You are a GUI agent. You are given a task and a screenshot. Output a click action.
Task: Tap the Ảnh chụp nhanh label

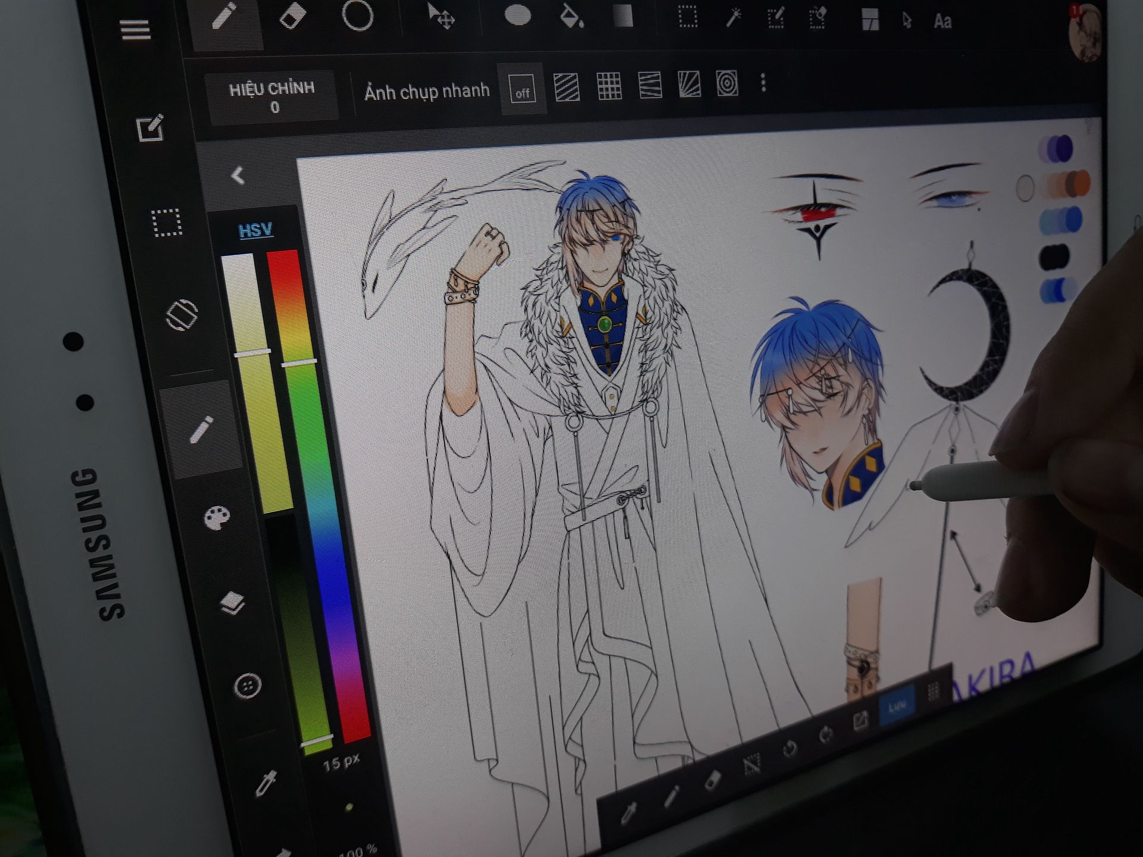pos(427,92)
